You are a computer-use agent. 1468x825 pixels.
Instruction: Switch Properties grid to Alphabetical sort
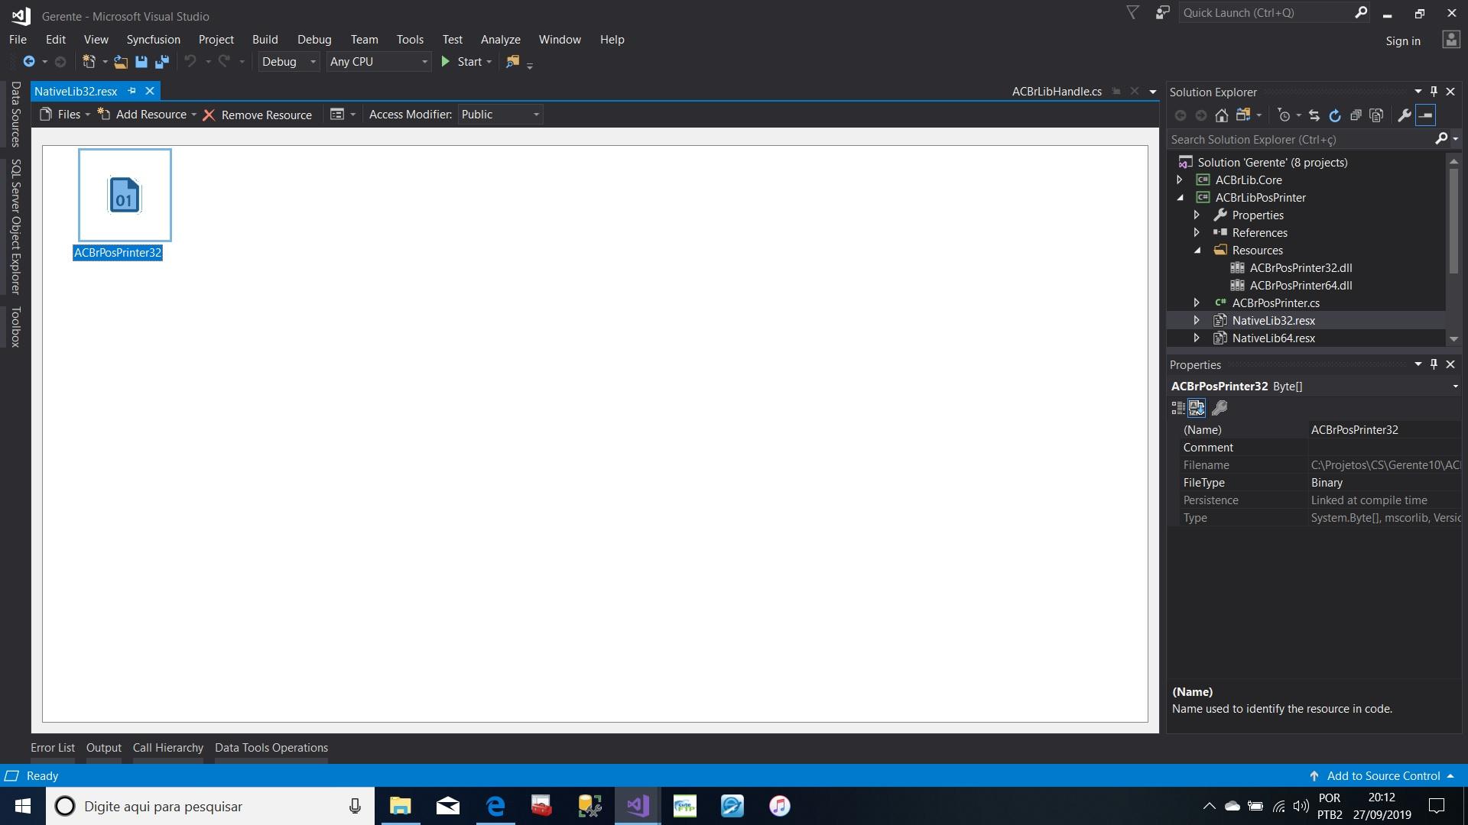click(x=1197, y=408)
